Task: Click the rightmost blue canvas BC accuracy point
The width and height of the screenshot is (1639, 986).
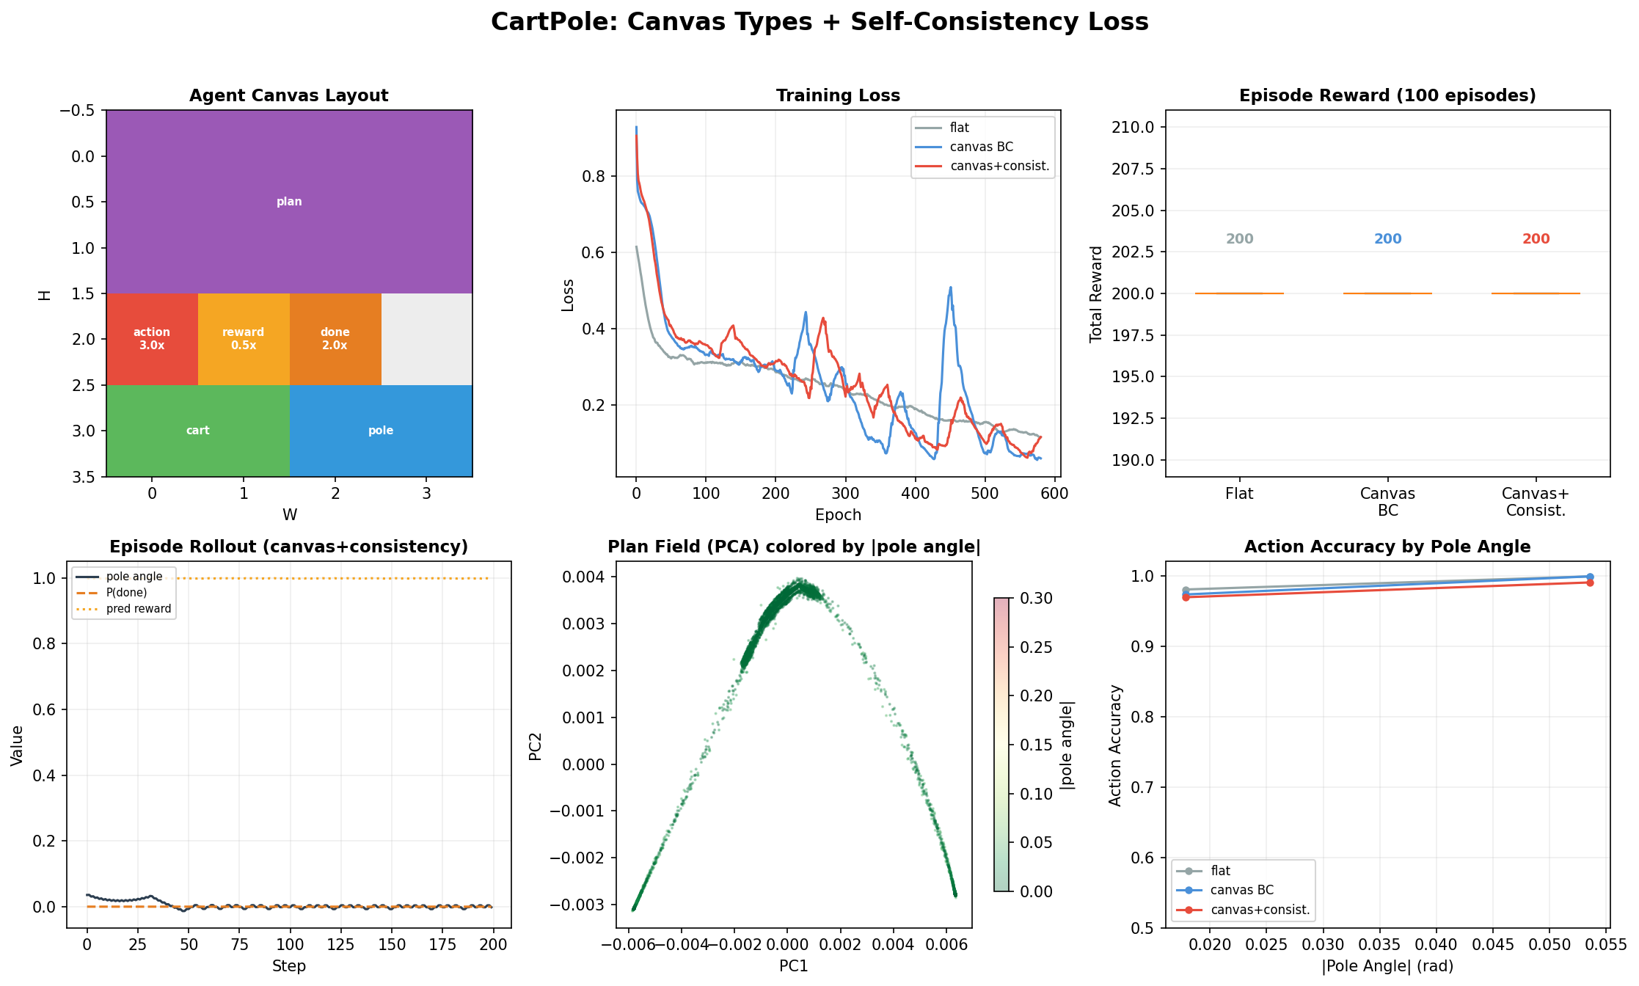Action: click(1590, 577)
